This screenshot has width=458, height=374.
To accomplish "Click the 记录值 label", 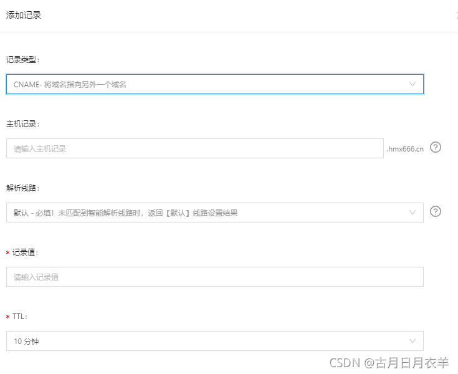I will click(x=25, y=252).
